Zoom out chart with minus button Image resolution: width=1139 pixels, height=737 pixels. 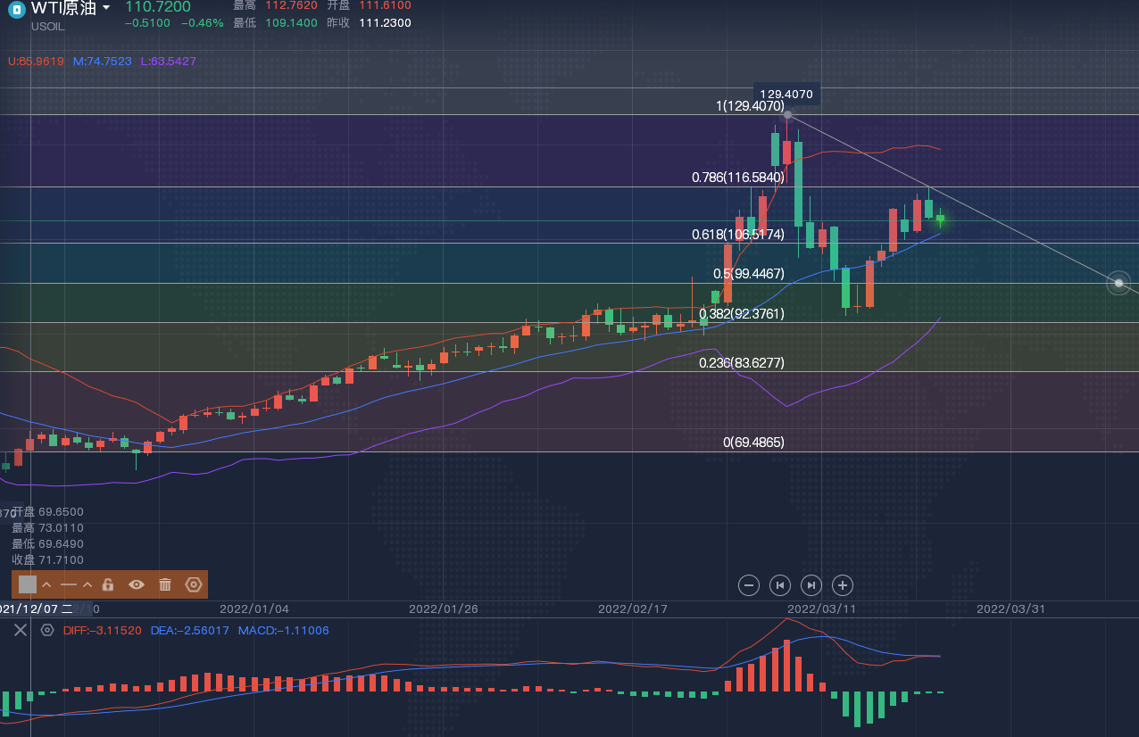coord(750,585)
